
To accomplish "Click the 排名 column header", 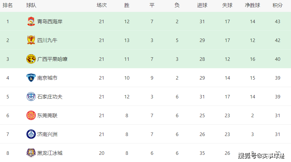I will click(x=8, y=5).
